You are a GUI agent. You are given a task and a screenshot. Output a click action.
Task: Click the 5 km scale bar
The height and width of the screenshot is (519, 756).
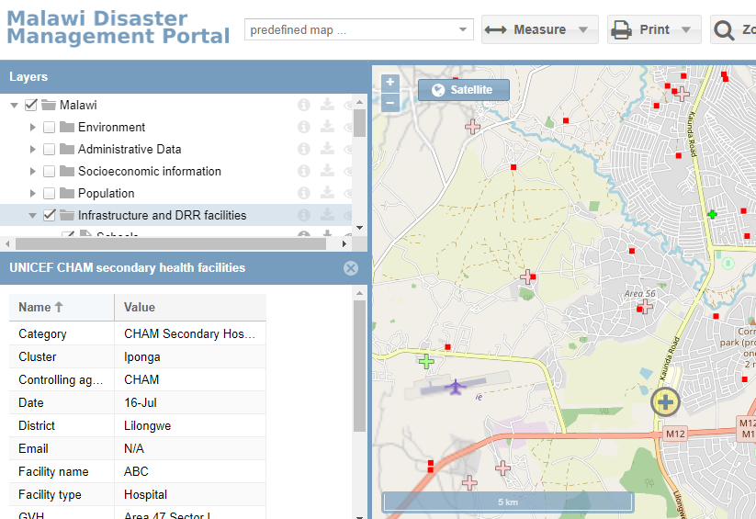click(508, 502)
